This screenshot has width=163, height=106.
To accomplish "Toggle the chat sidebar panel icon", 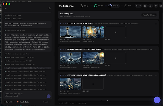I will pyautogui.click(x=50, y=8).
